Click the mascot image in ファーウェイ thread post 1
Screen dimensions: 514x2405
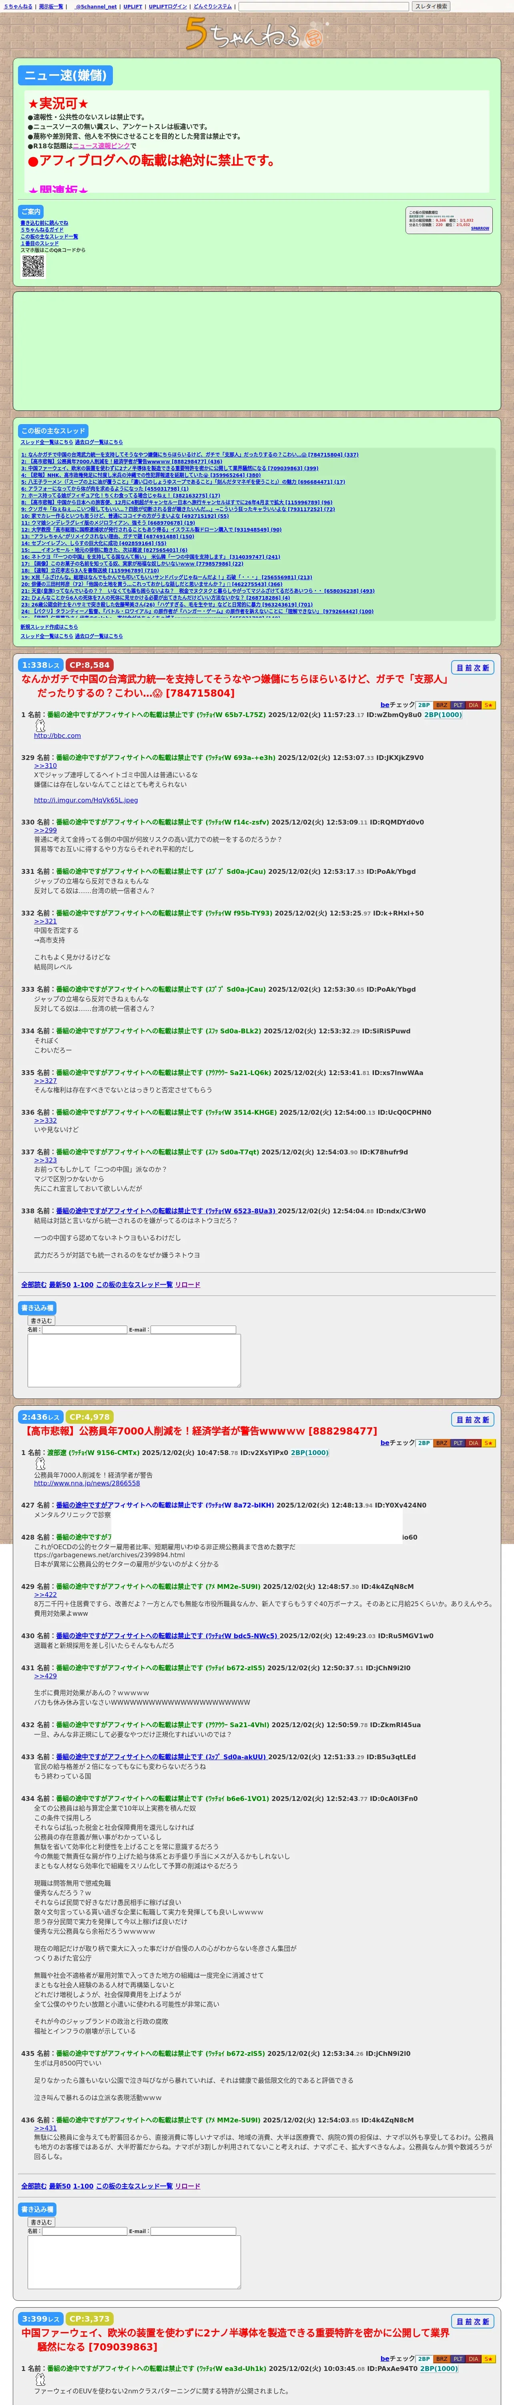(x=39, y=2380)
